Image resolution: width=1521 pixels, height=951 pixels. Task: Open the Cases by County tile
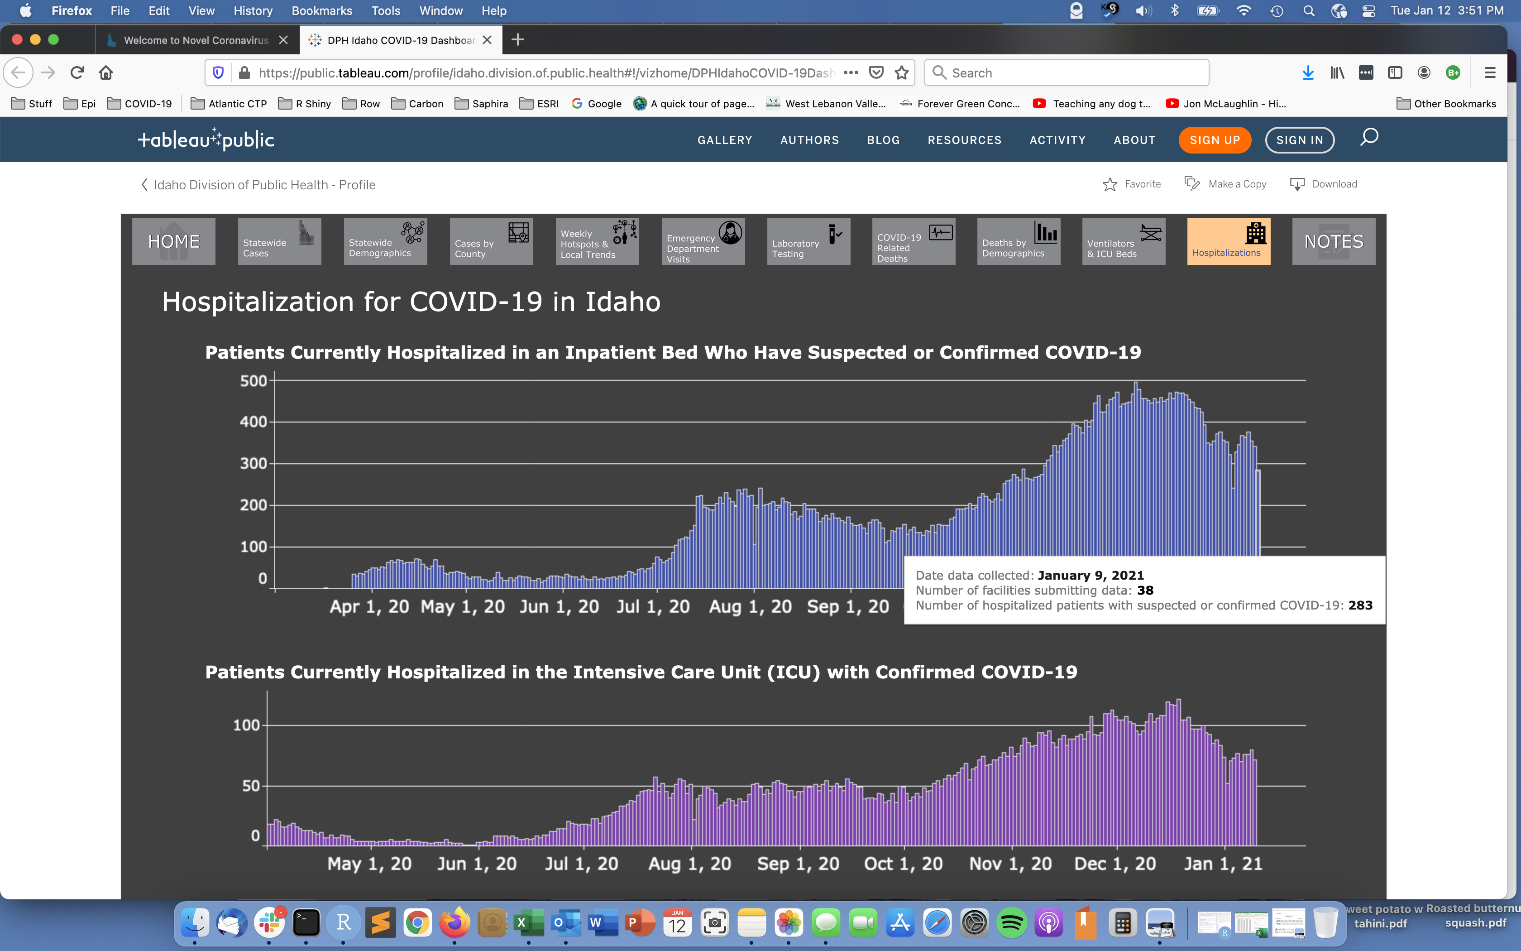(491, 241)
